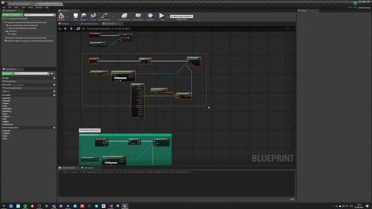Open Class Defaults from the toolbar

coord(138,16)
